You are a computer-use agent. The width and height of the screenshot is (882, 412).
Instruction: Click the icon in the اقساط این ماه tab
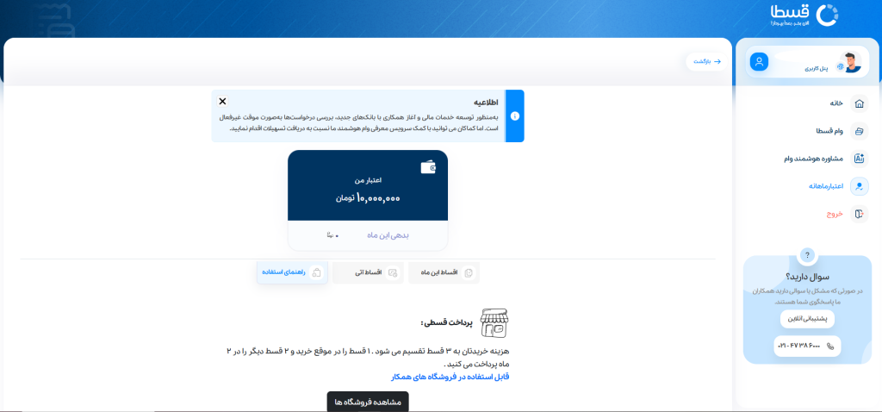468,273
